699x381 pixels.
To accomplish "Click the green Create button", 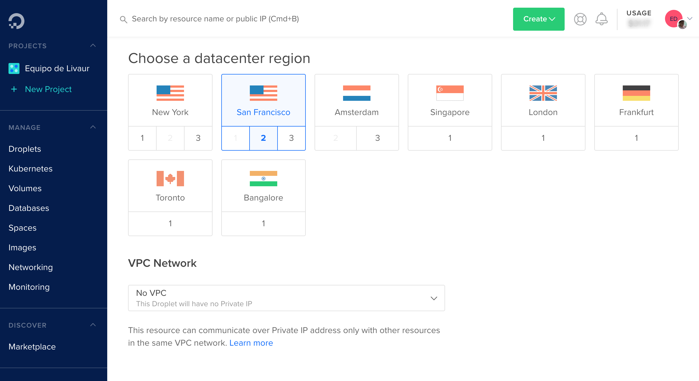I will [x=539, y=19].
